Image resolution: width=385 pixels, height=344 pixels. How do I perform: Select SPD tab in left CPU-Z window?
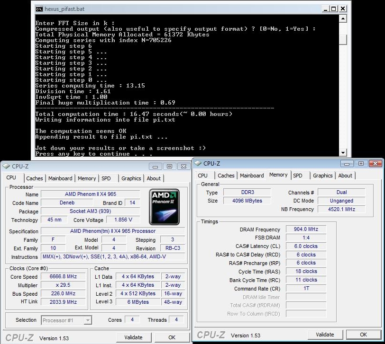(x=106, y=178)
